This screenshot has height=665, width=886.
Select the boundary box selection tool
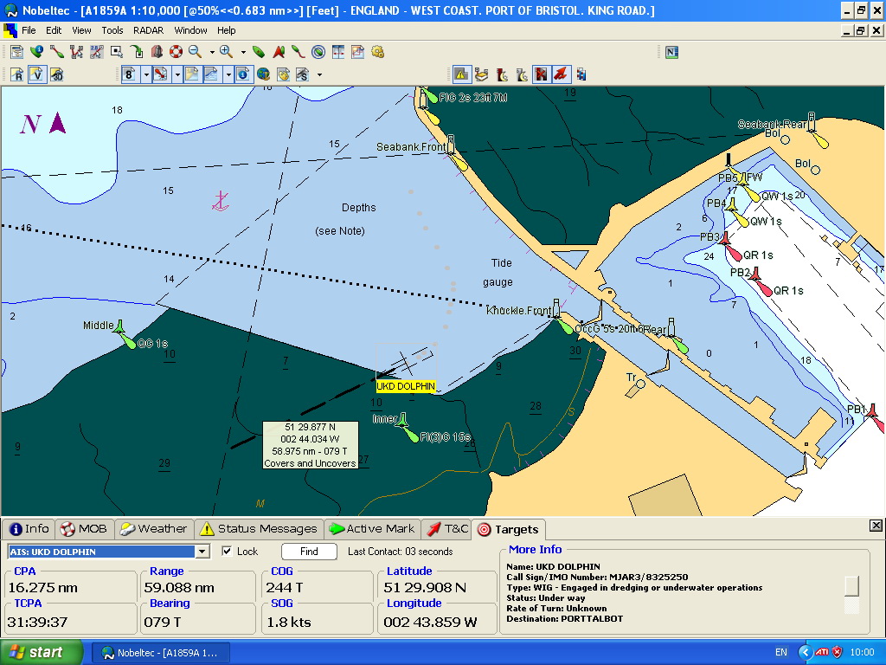click(117, 52)
